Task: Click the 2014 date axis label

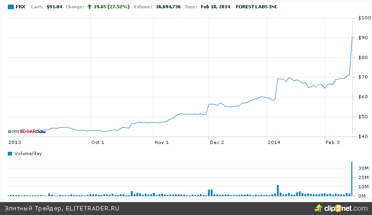Action: click(274, 143)
